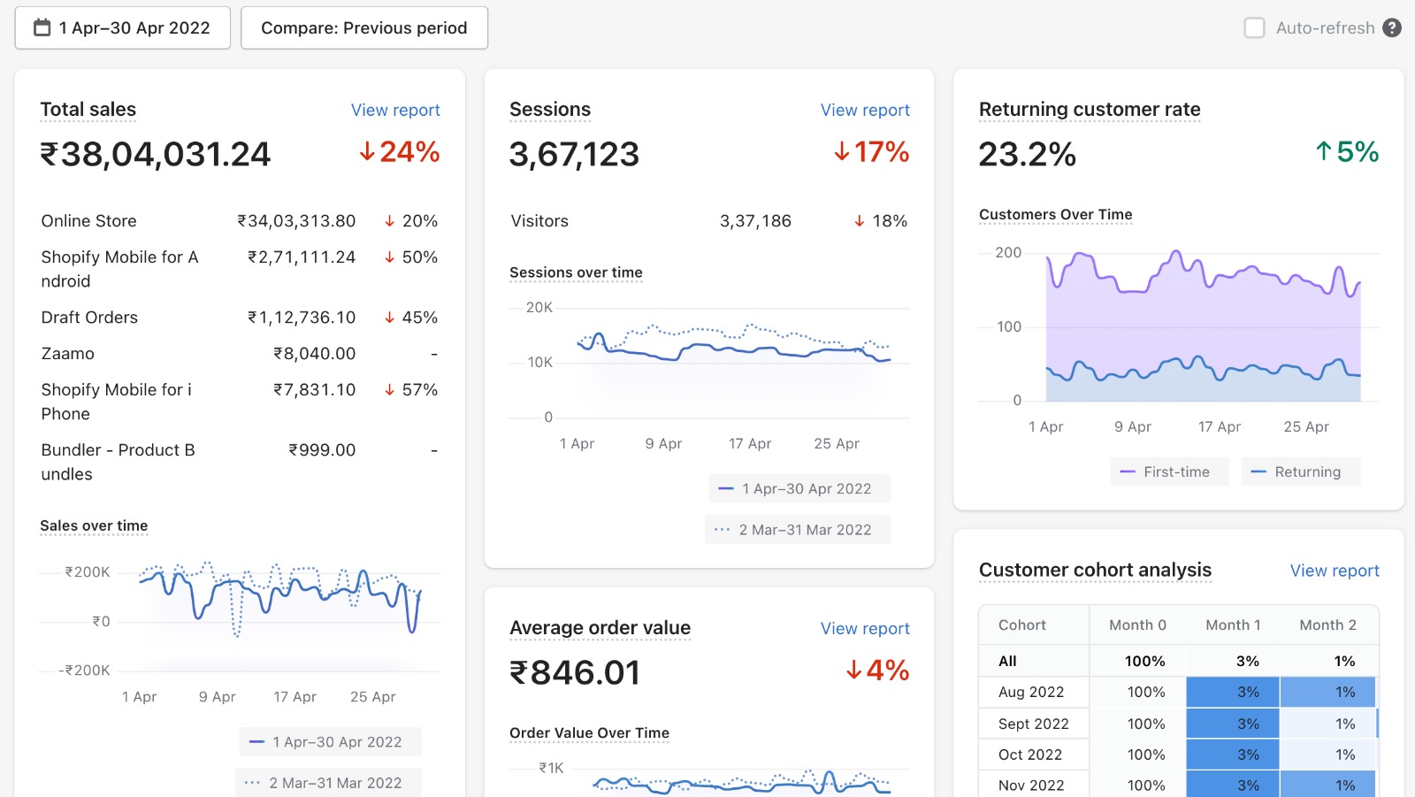Image resolution: width=1415 pixels, height=797 pixels.
Task: Toggle the Returning legend in customers chart
Action: pos(1300,472)
